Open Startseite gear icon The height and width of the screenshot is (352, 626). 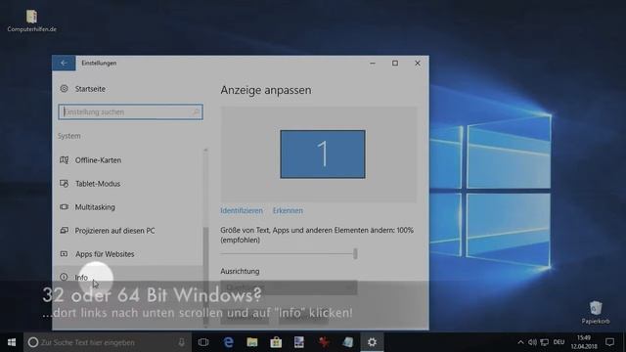tap(64, 89)
